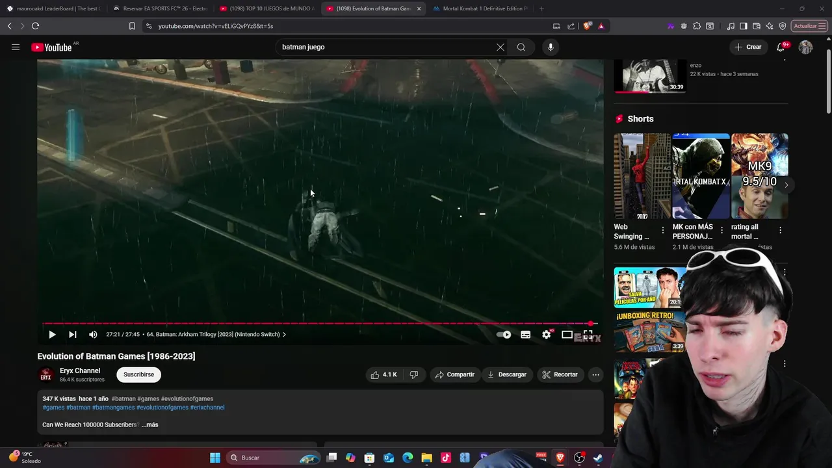Close the Evolution of Batman Games tab
Viewport: 832px width, 468px height.
[x=419, y=8]
